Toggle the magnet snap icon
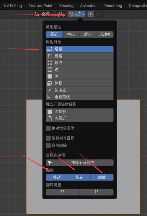The image size is (147, 216). pyautogui.click(x=71, y=14)
